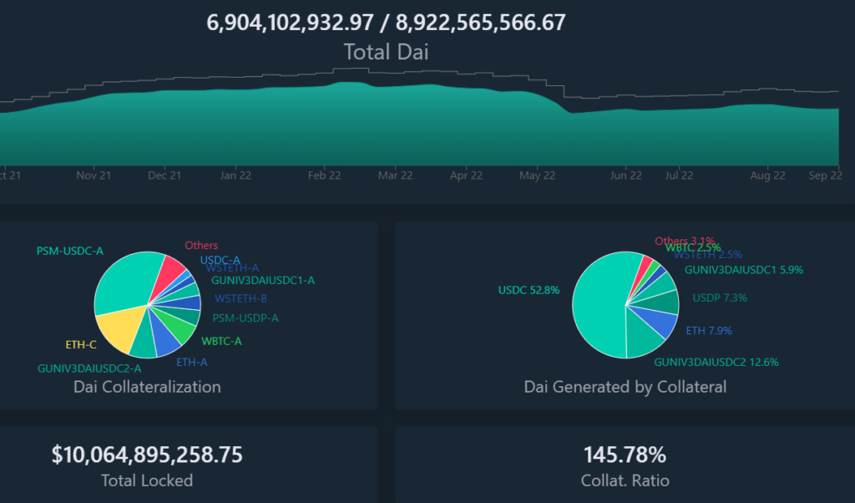Viewport: 855px width, 503px height.
Task: Select the GUNIV3DAIUSDC1 5.9% label
Action: click(743, 270)
